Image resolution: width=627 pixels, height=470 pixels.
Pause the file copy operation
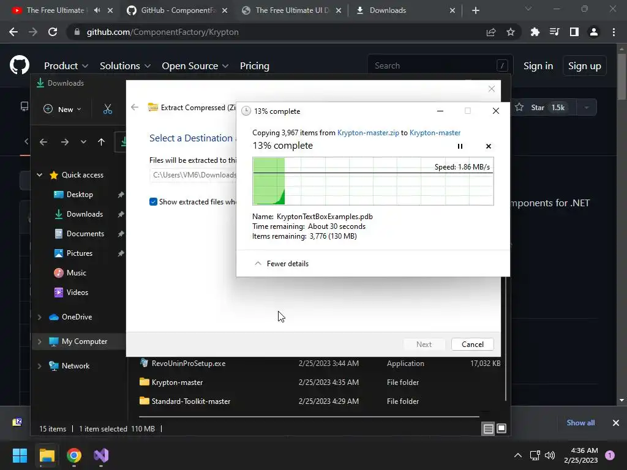point(460,146)
